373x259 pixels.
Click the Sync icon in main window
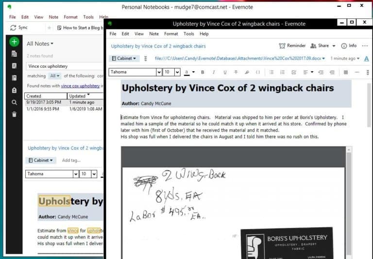(13, 28)
